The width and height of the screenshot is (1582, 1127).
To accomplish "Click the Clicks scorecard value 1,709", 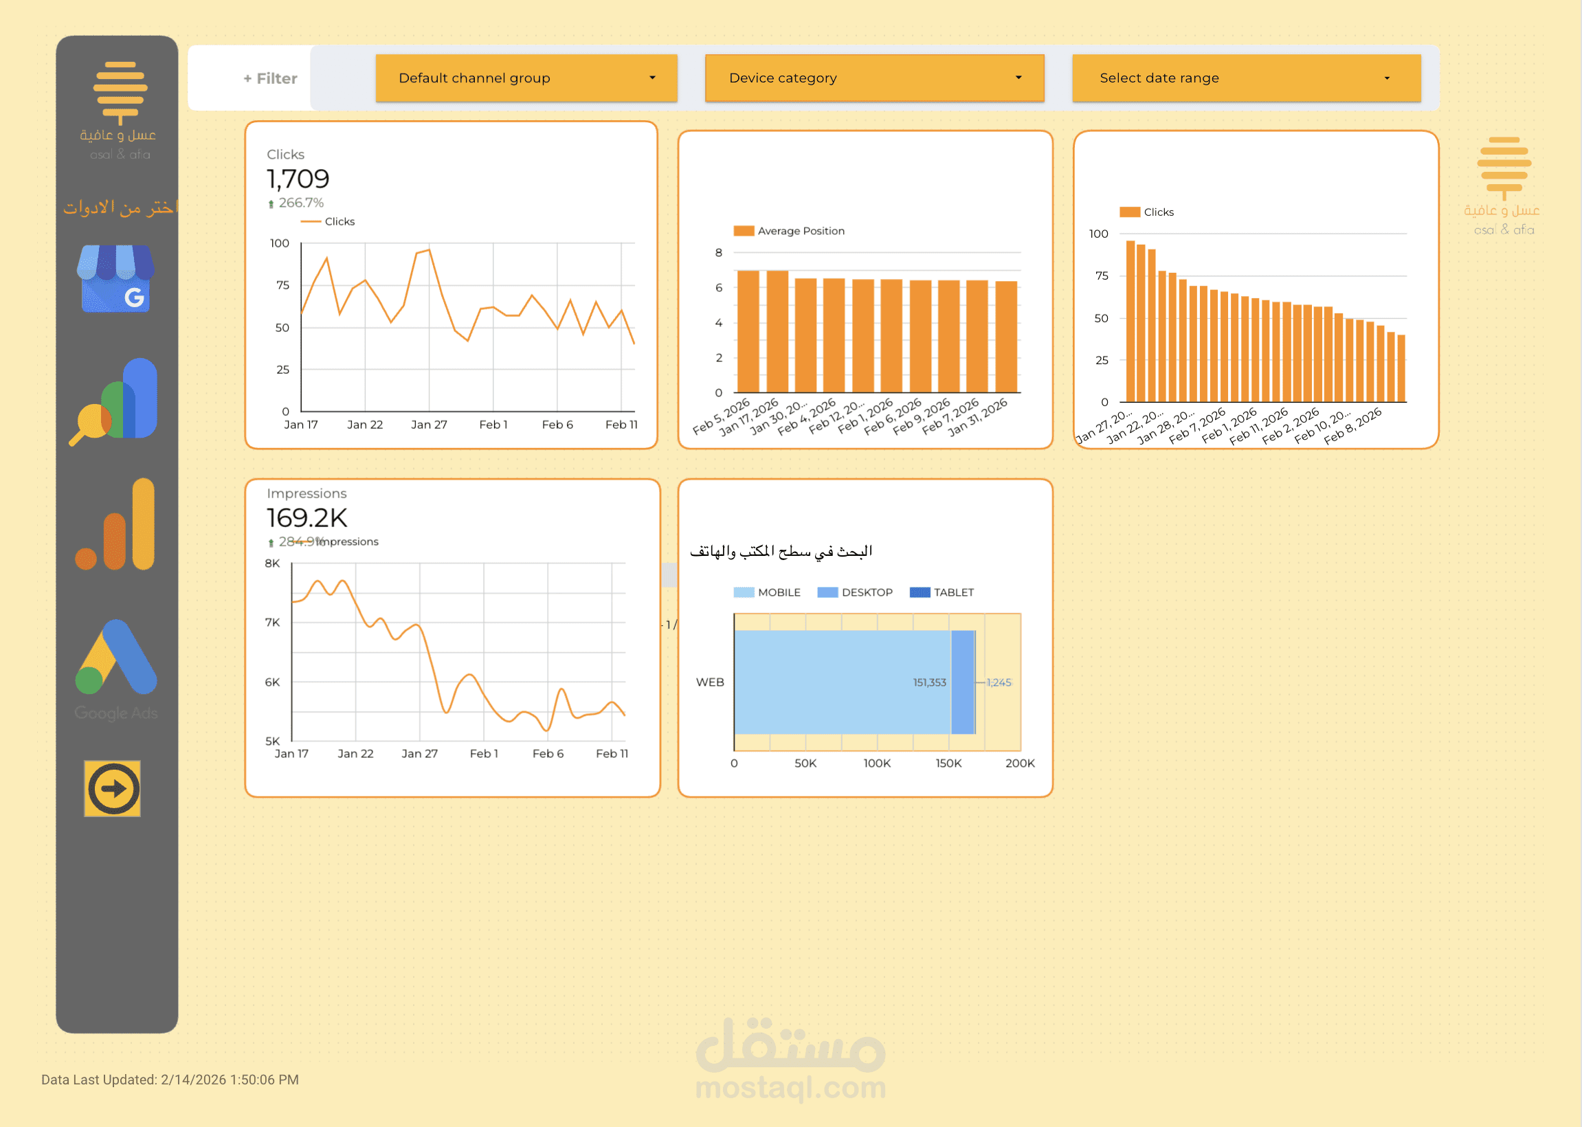I will [298, 180].
